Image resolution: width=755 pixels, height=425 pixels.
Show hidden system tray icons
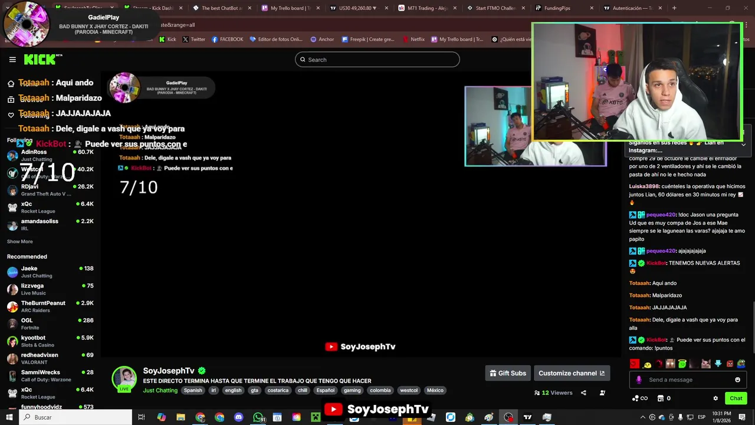click(x=644, y=417)
